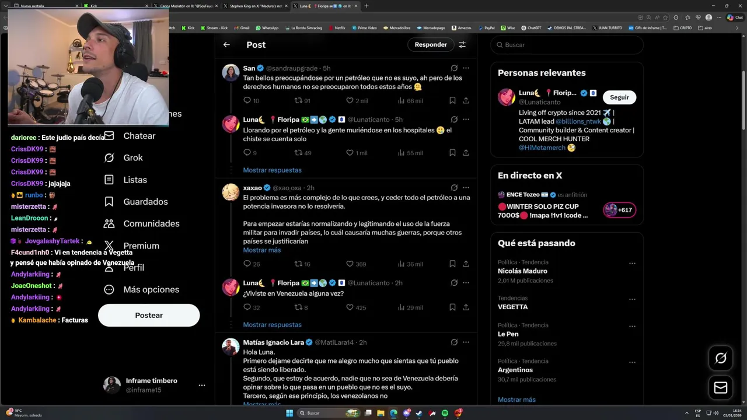Switch to Carlos Maslatón en X browser tab
The image size is (747, 420).
[185, 6]
